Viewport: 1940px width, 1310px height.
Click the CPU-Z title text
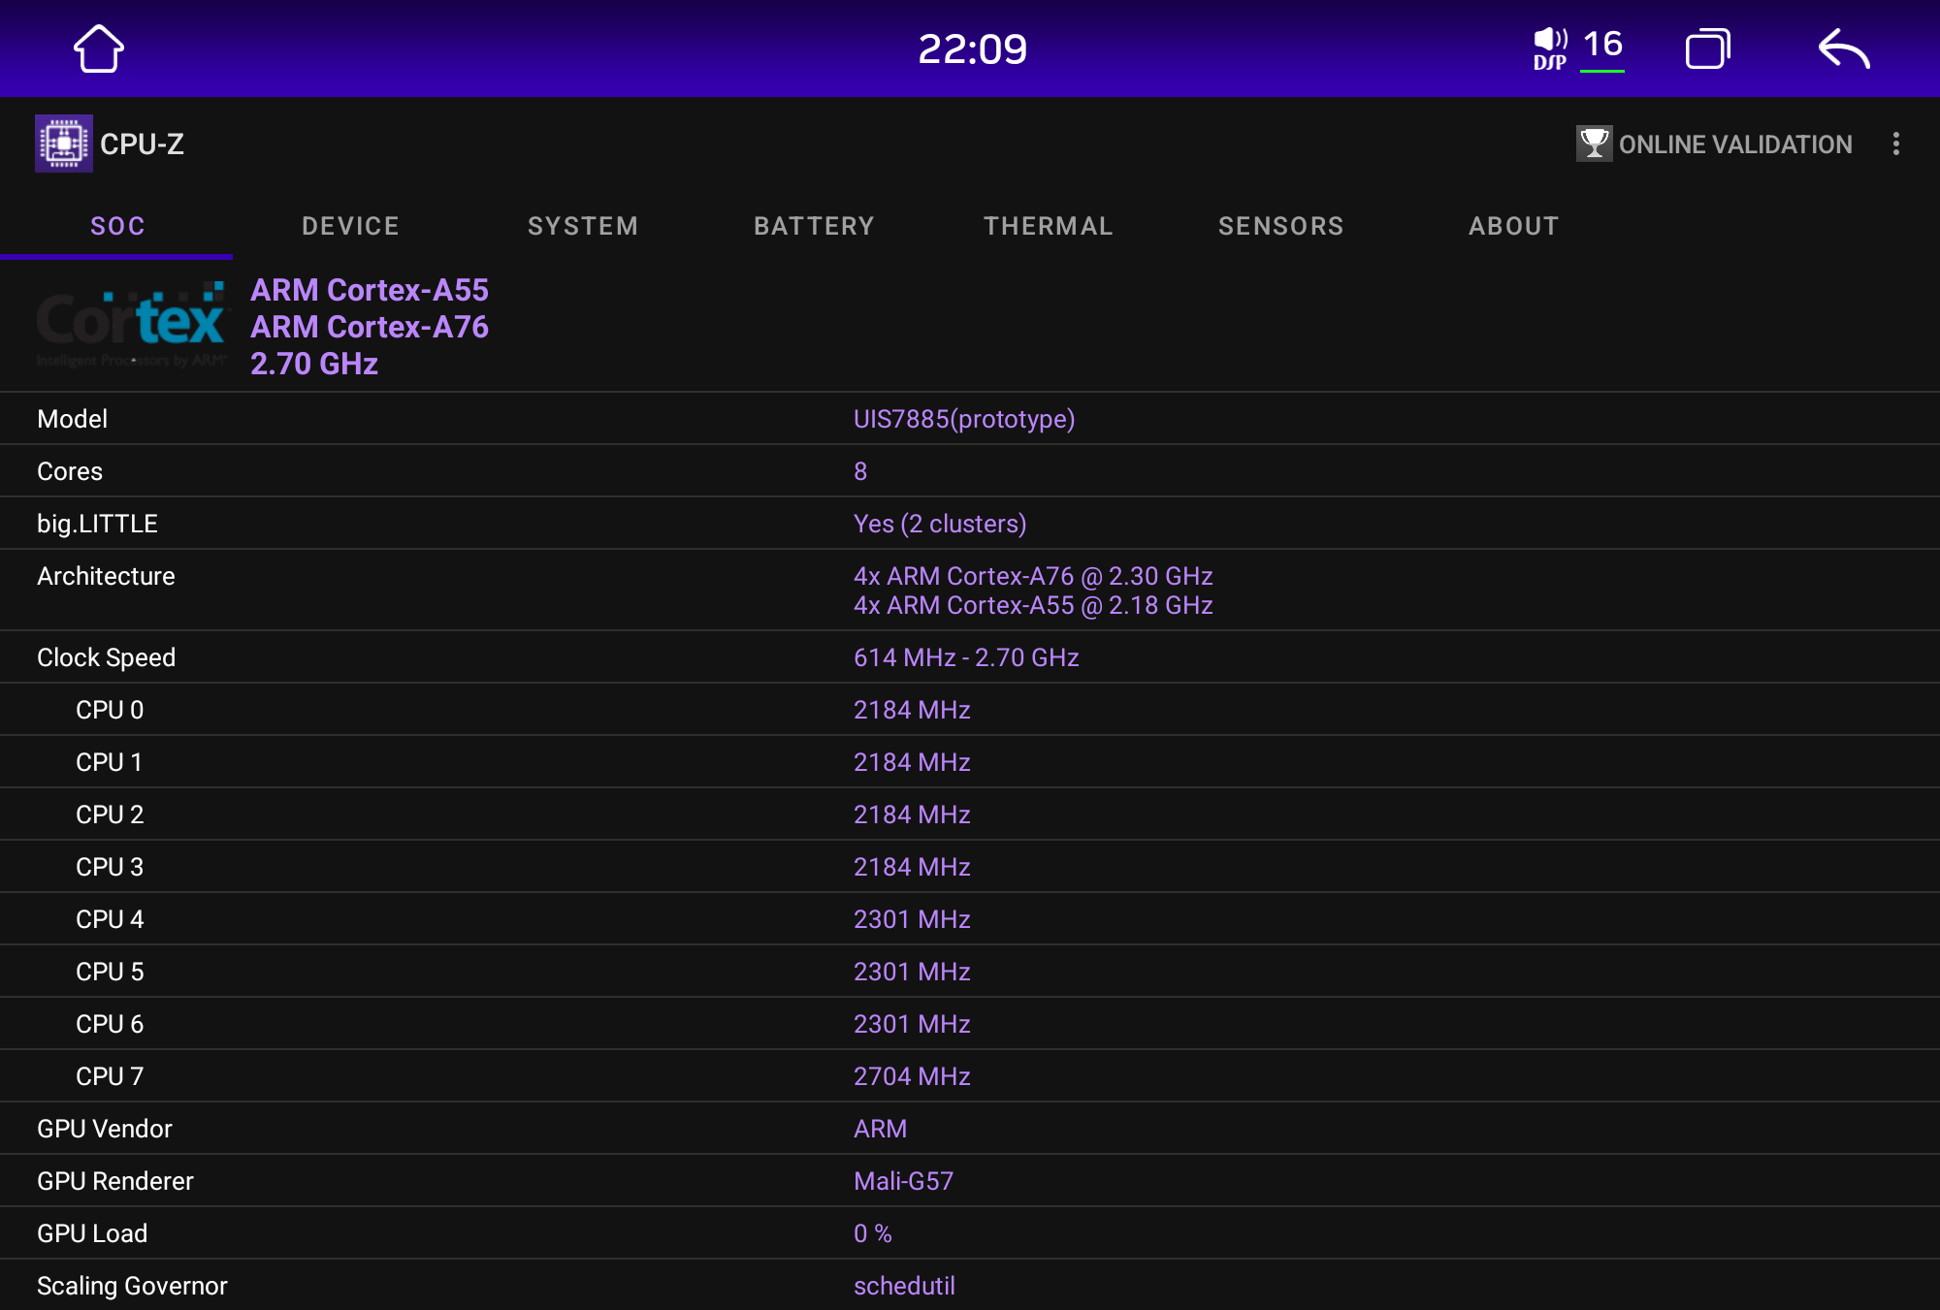(x=142, y=144)
